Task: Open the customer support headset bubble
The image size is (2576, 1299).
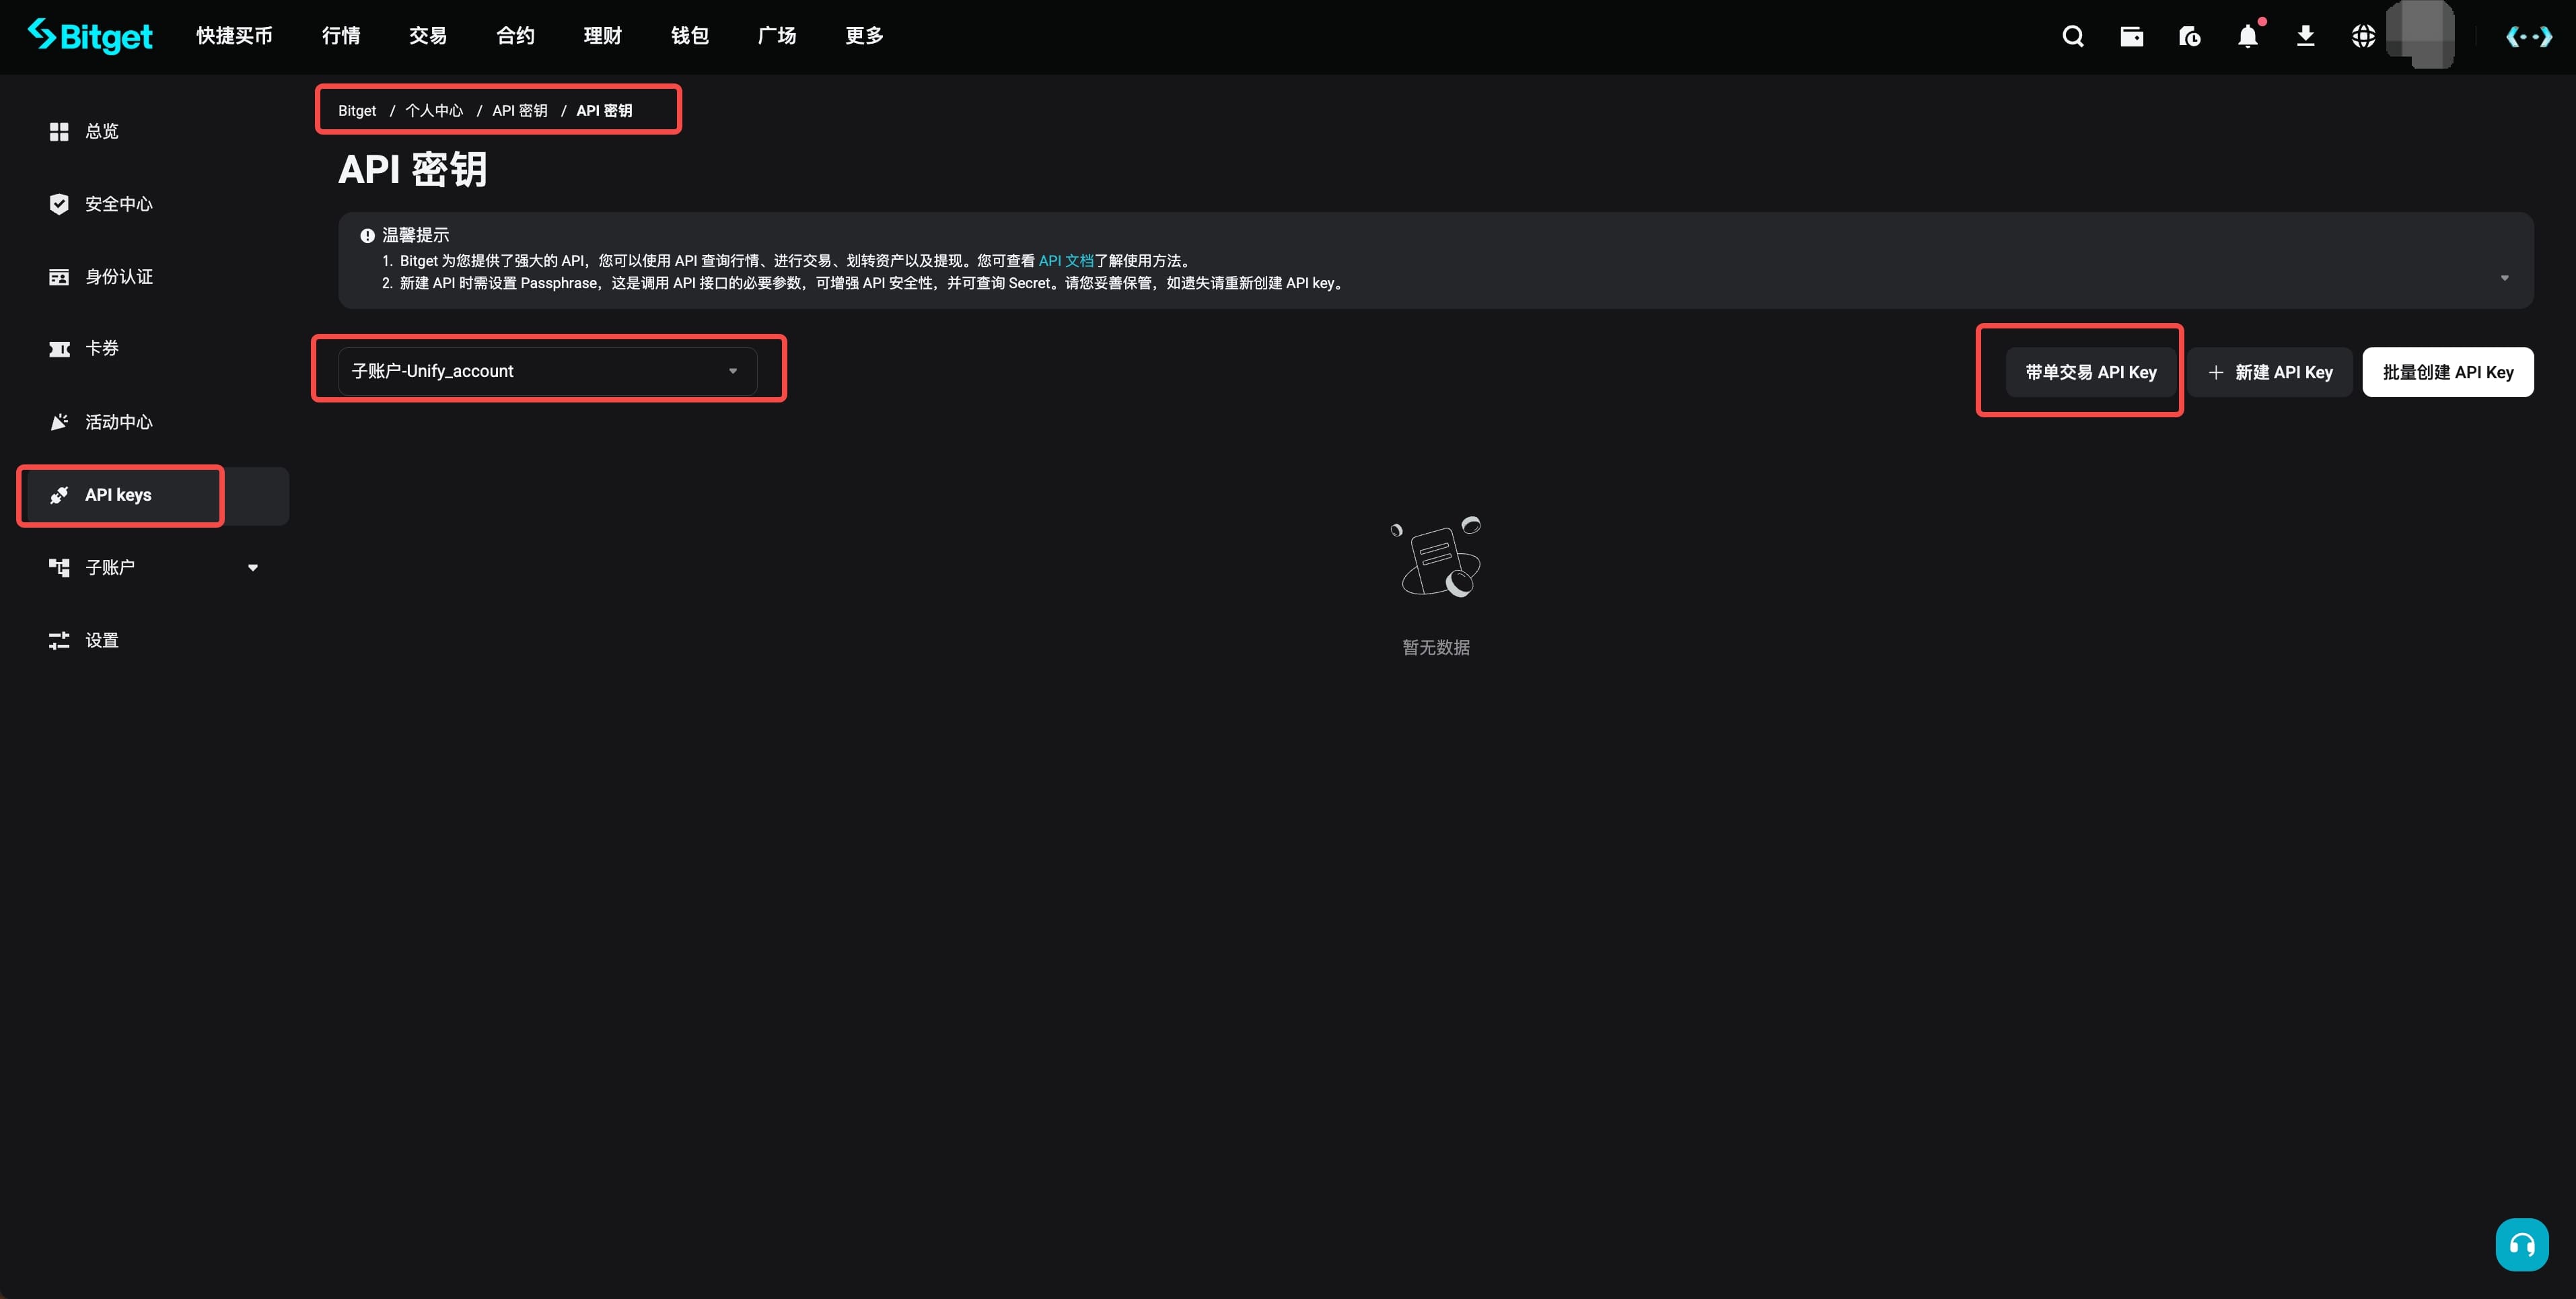Action: (2520, 1244)
